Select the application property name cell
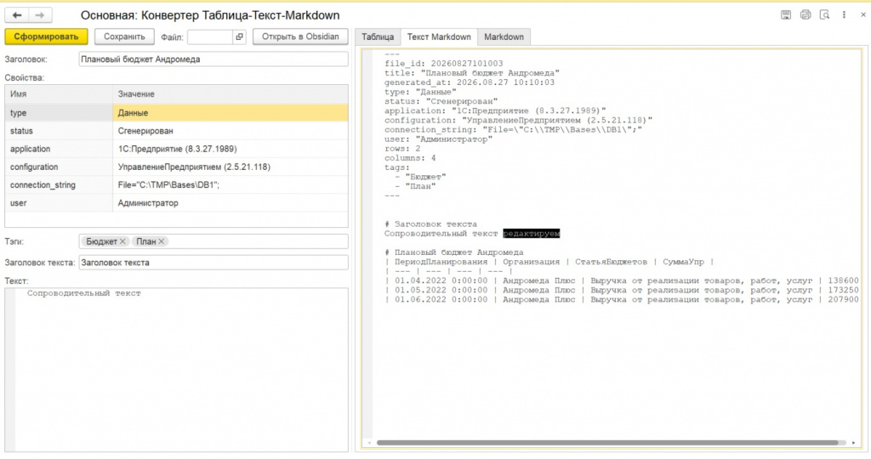871x459 pixels. (x=59, y=149)
